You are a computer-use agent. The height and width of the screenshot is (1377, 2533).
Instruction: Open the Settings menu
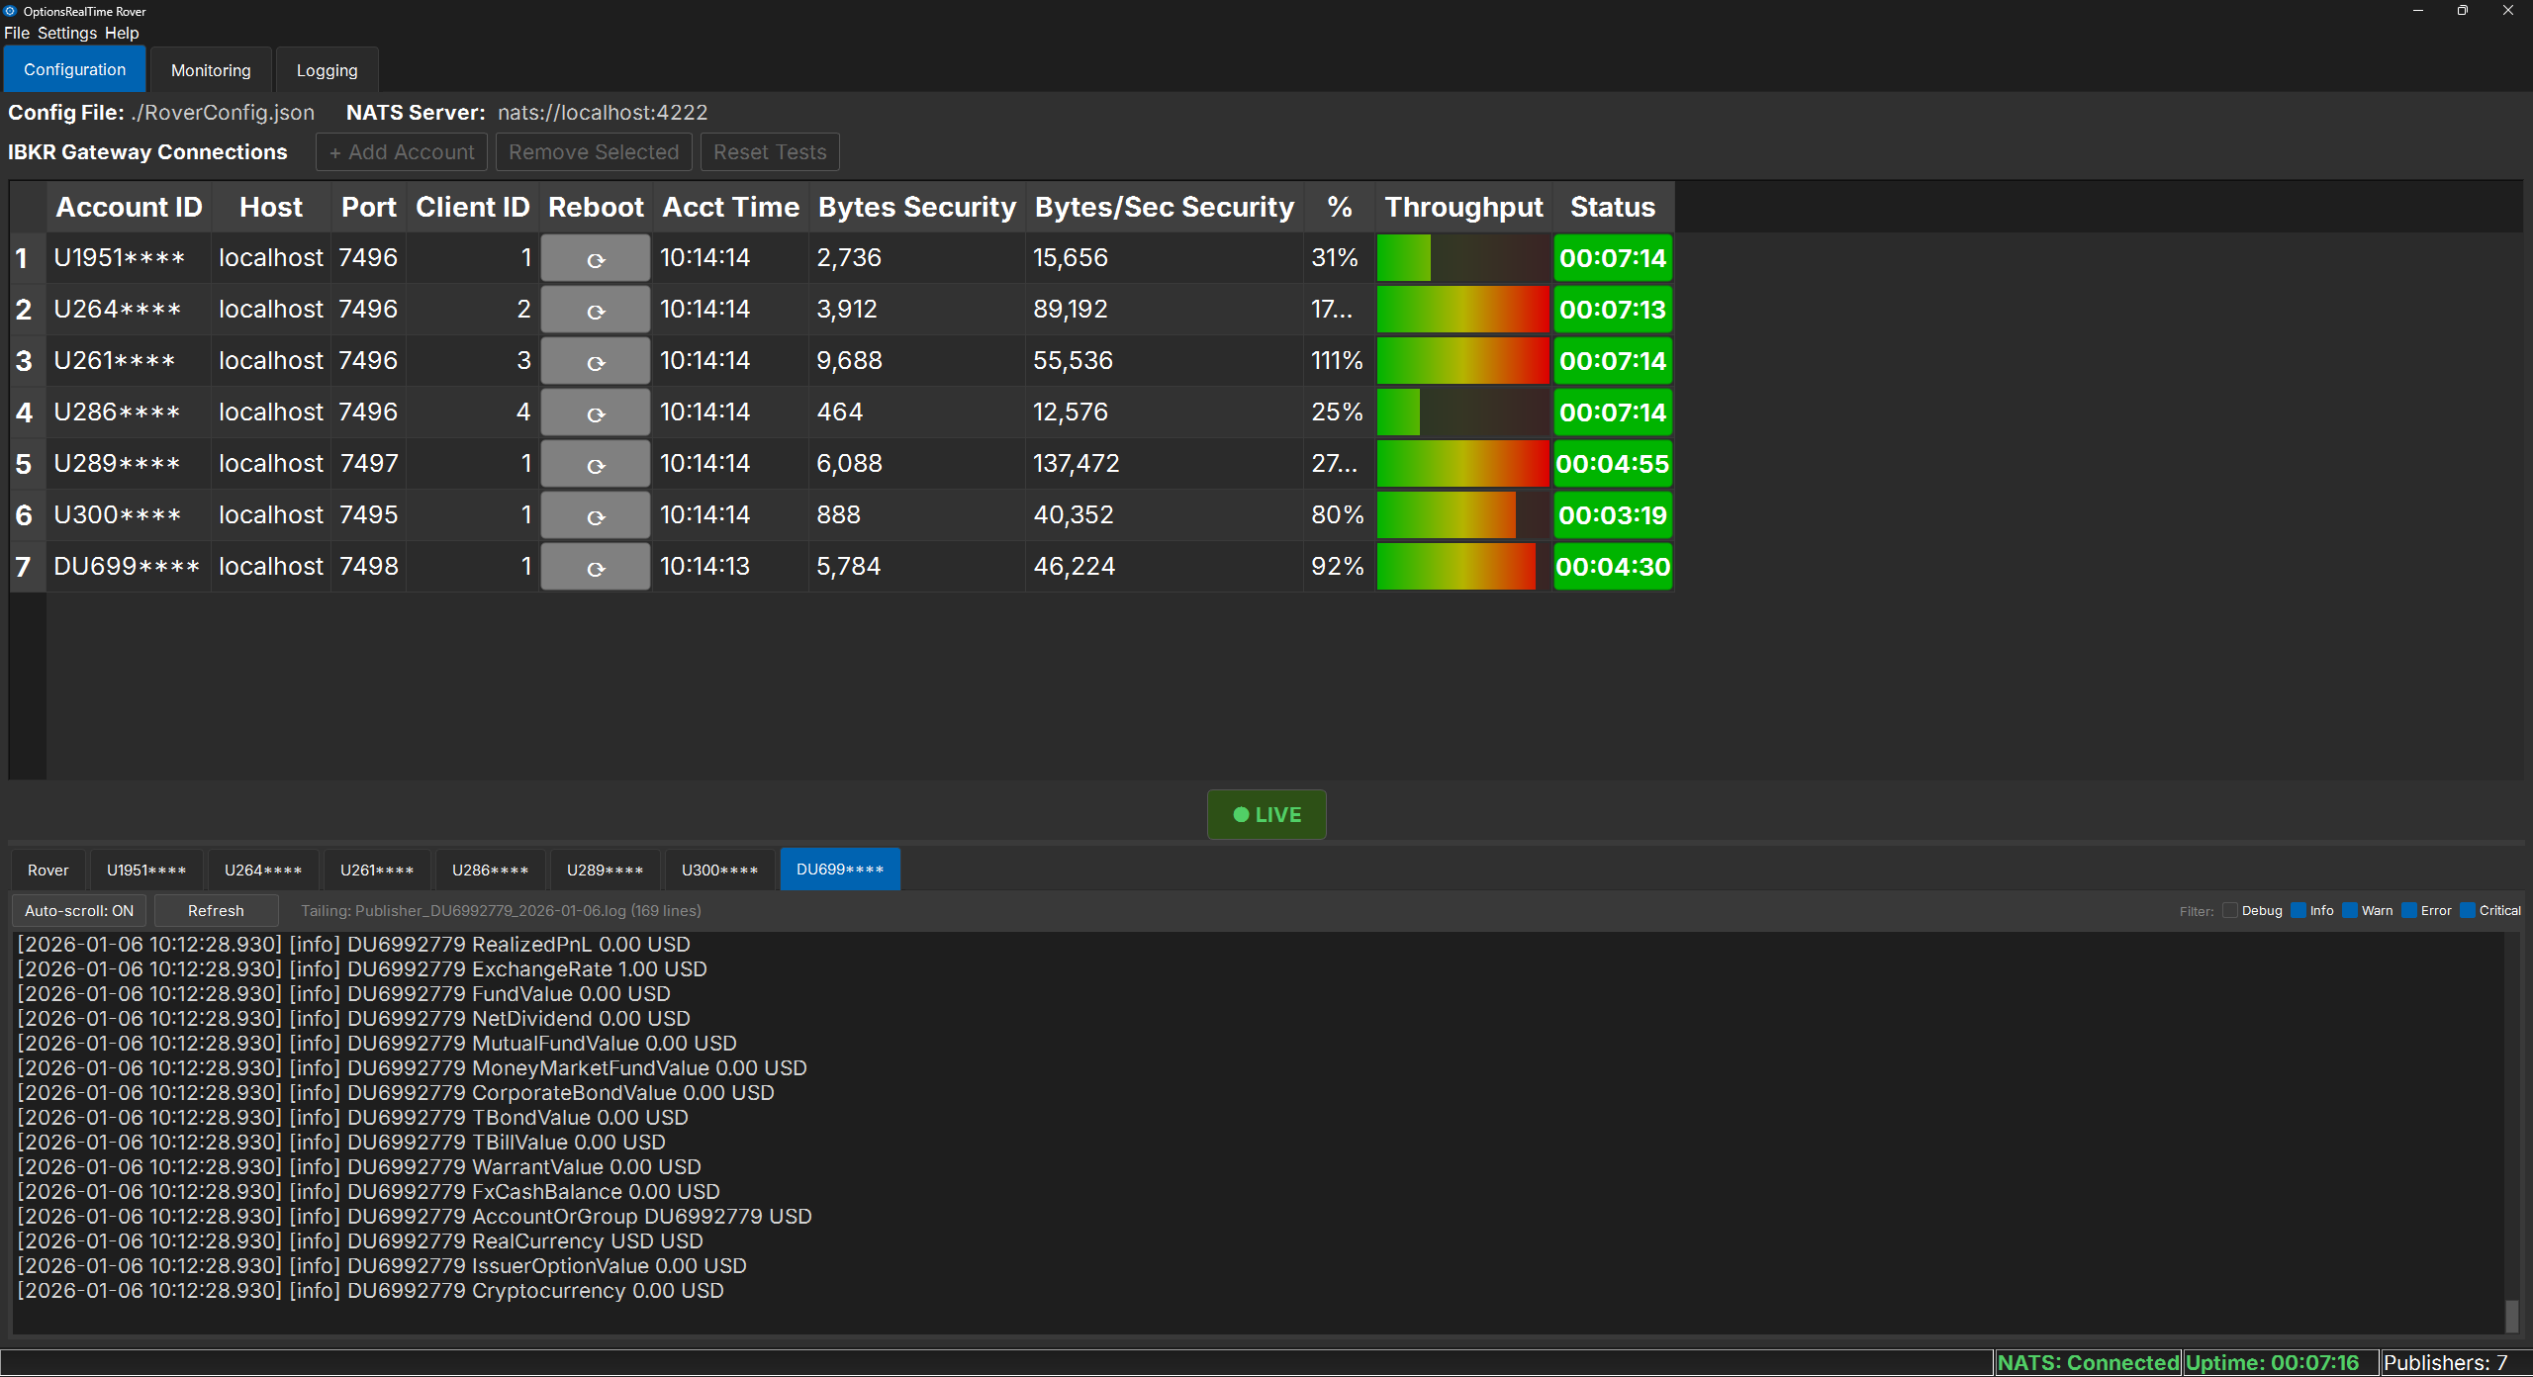67,33
